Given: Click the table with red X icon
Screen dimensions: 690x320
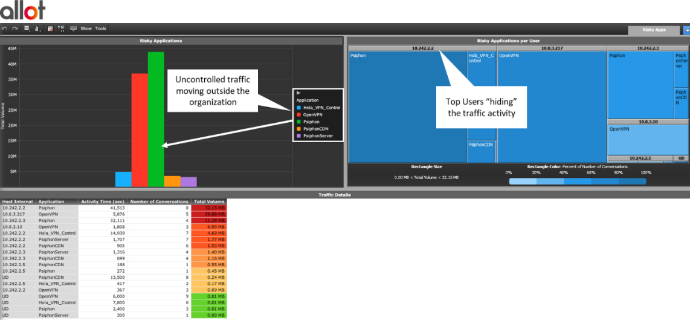Looking at the screenshot, I should tap(50, 28).
